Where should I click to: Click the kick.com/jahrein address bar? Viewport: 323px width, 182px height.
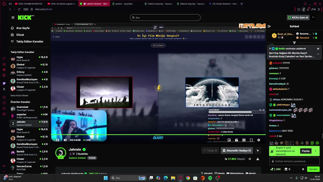[44, 9]
